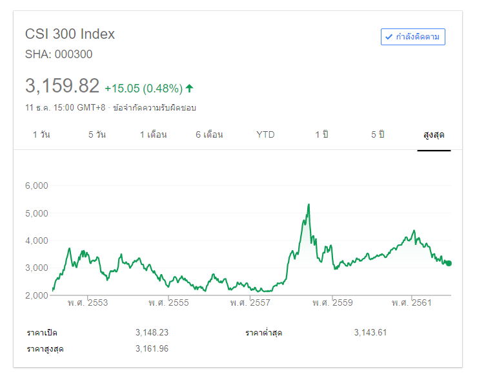Click the พ.ศ. 2553 x-axis label
This screenshot has height=382, width=477.
[x=88, y=302]
